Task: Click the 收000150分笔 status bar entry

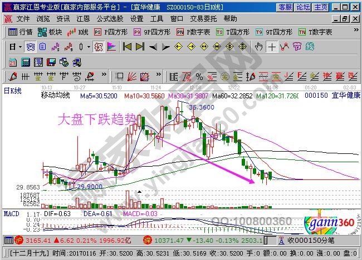Action: click(311, 241)
